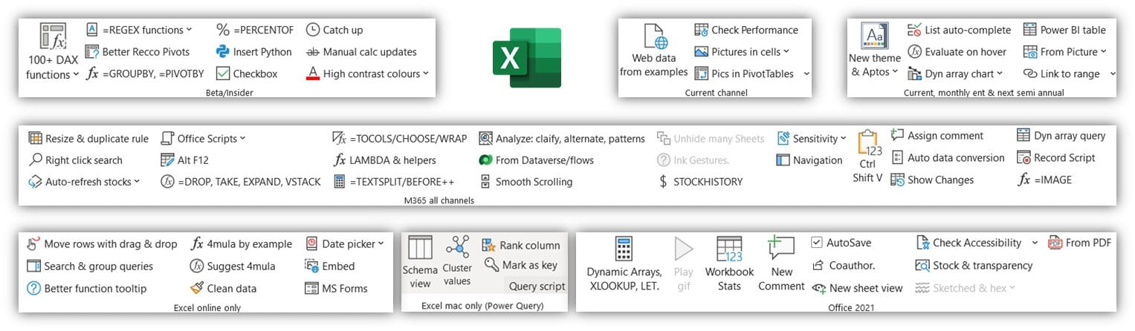The image size is (1135, 331).
Task: Click the Check Performance icon
Action: coord(701,30)
